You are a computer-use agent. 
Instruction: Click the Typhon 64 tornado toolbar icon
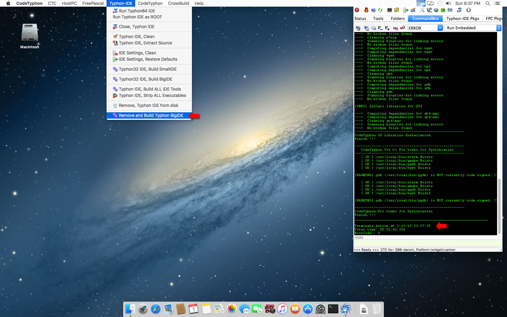(459, 10)
